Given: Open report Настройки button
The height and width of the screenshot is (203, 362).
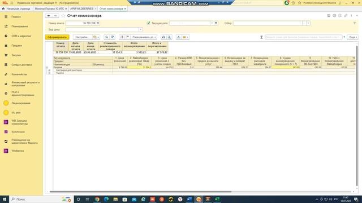Looking at the screenshot, I should click(x=82, y=37).
